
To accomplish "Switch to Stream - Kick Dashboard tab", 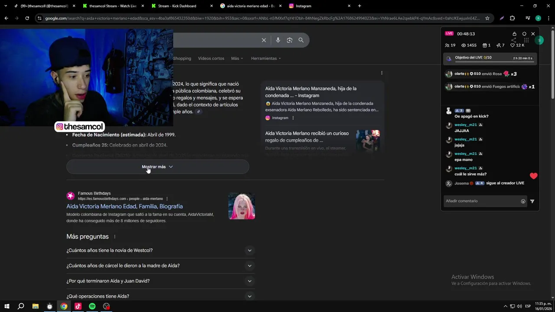I will point(181,6).
